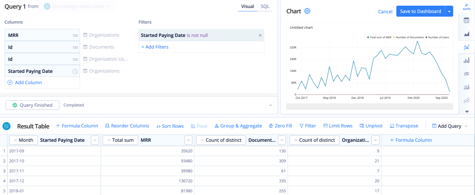Select MRR column item

[x=42, y=35]
